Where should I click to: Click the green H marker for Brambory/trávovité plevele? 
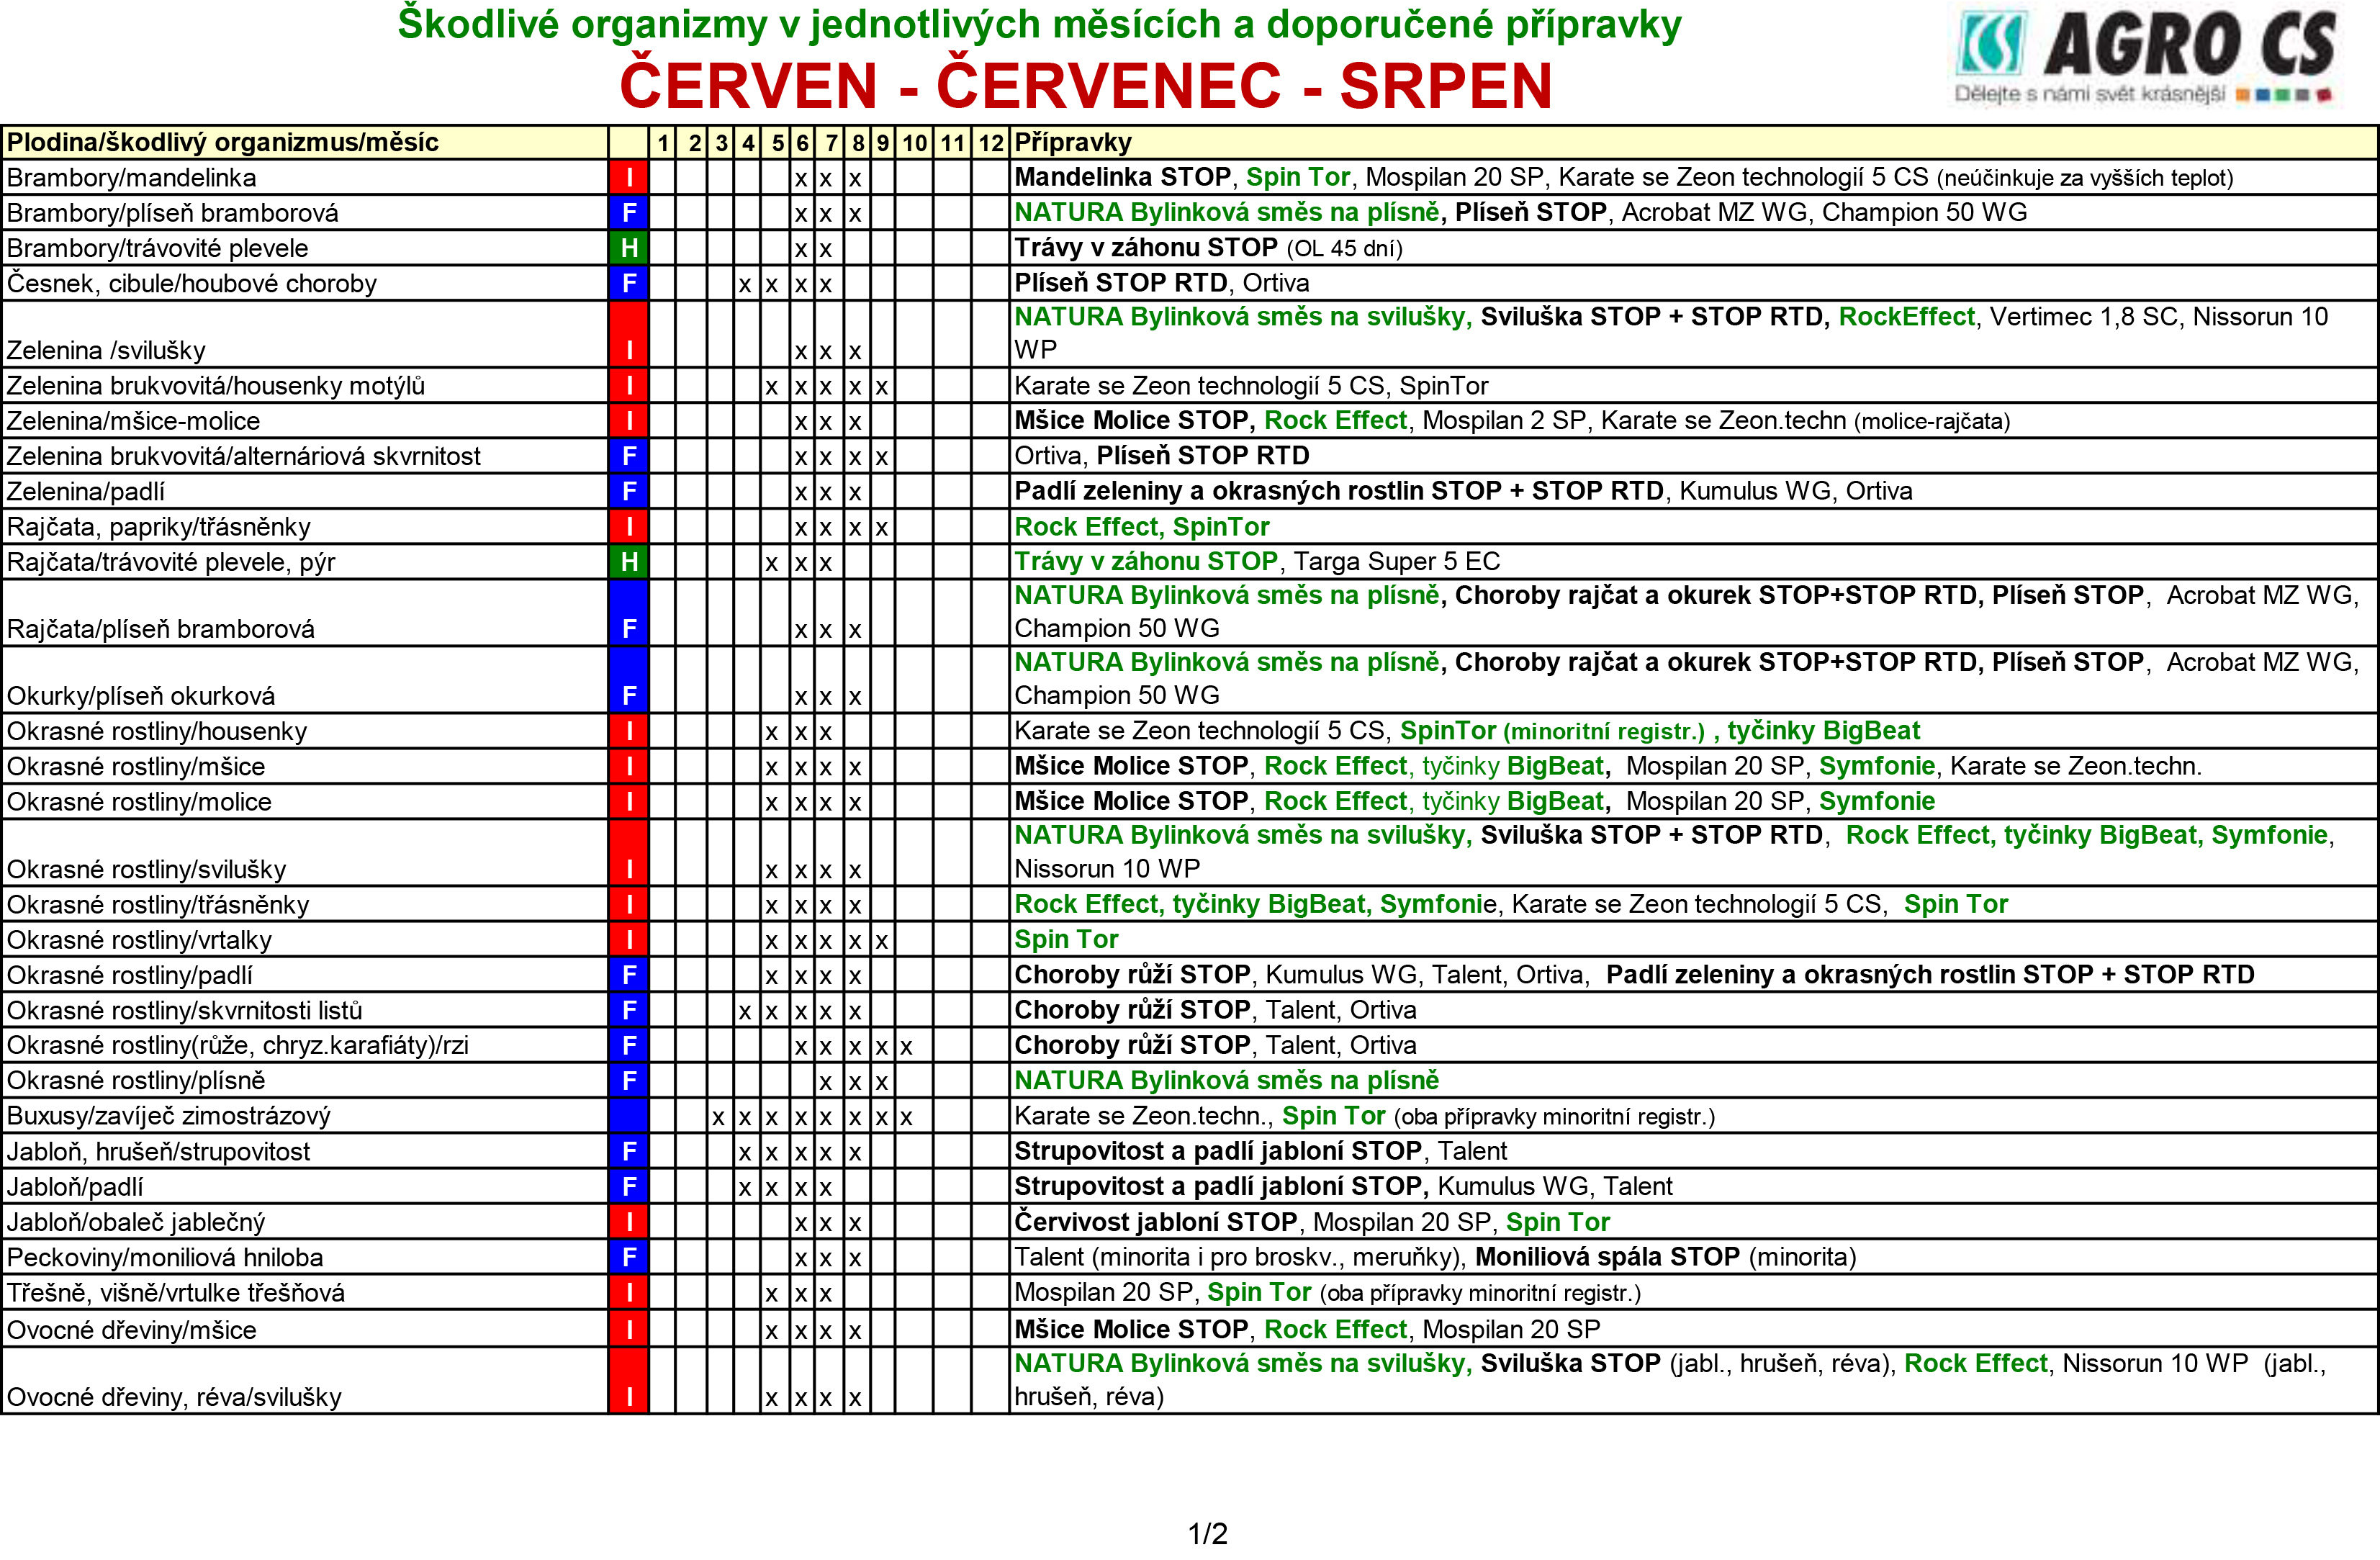629,248
